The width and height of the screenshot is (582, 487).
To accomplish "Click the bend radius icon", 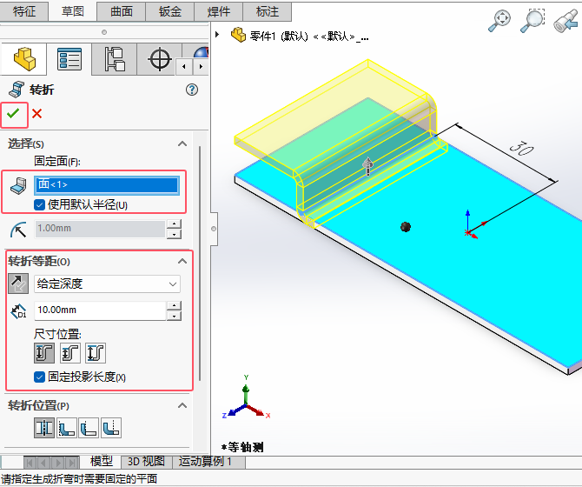I will [x=18, y=230].
